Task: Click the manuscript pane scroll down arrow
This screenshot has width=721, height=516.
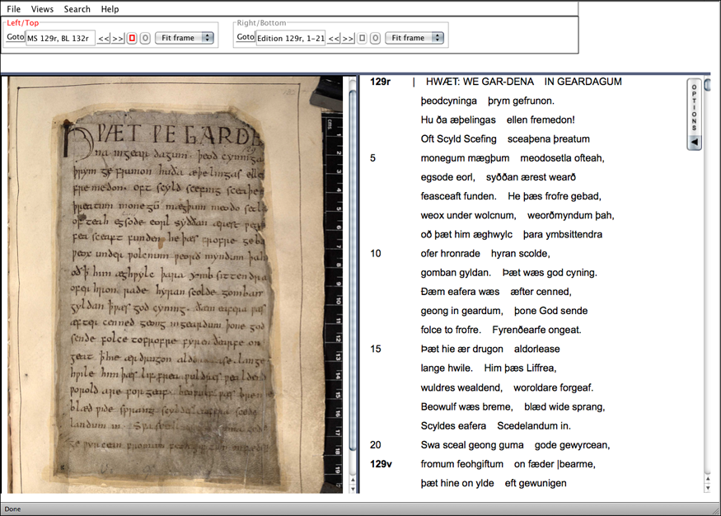Action: [x=353, y=489]
